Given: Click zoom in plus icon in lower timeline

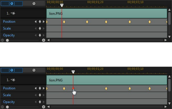Looking at the screenshot, I should 44,107.
